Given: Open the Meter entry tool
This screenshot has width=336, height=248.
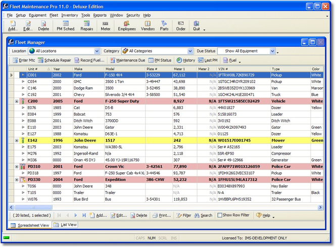Looking at the screenshot, I should (105, 26).
